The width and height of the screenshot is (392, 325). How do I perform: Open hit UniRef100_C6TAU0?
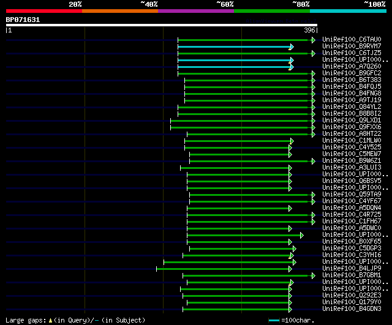click(352, 39)
